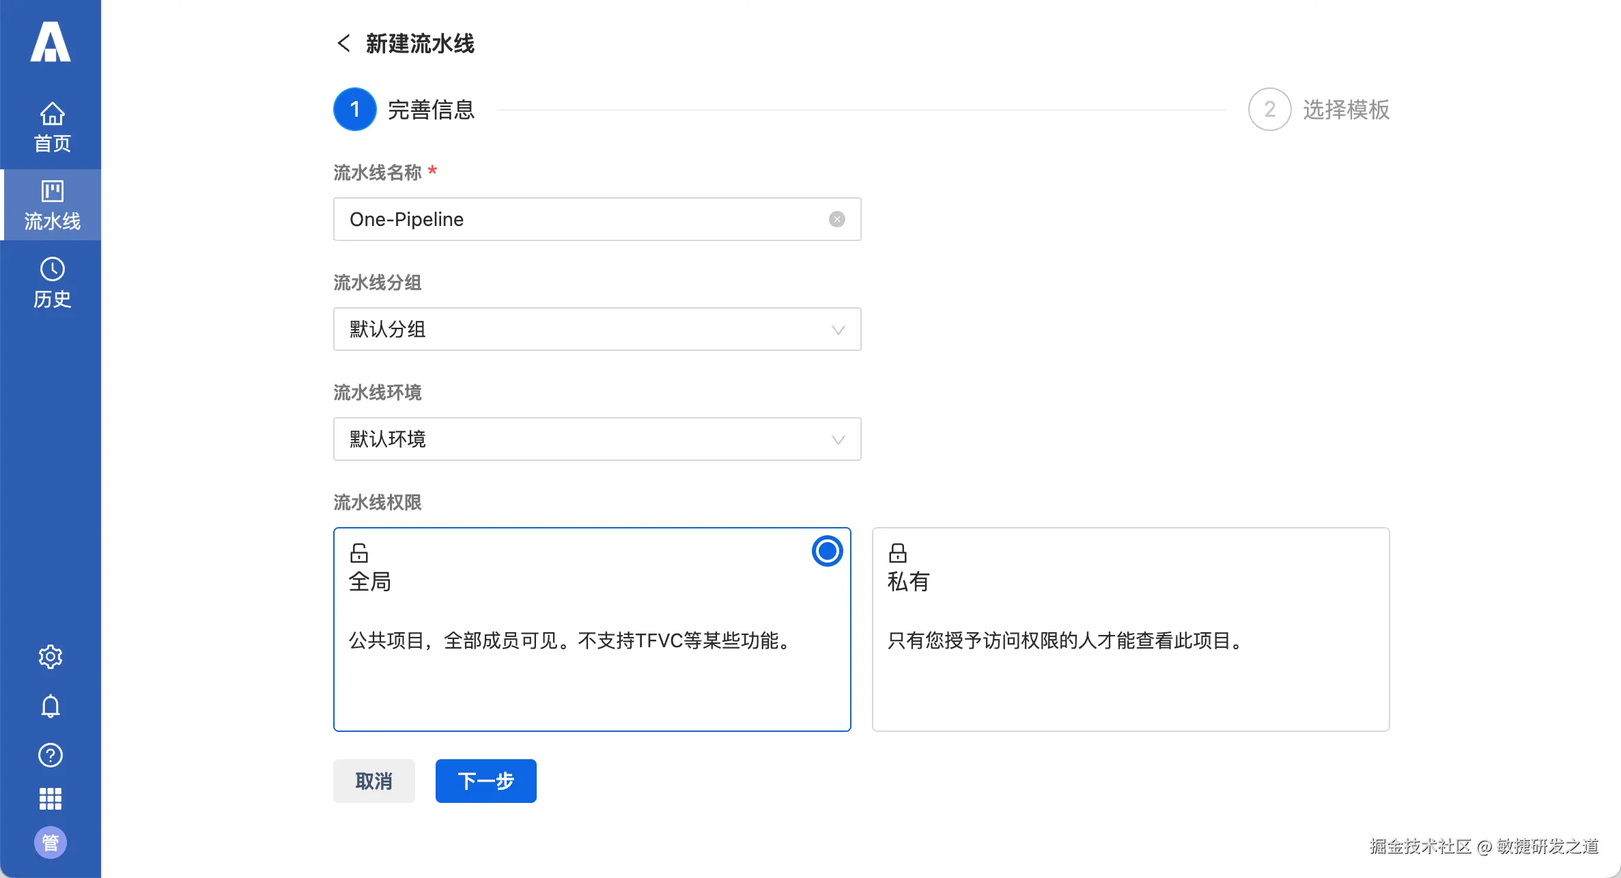Expand the 默认环境 dropdown
The width and height of the screenshot is (1621, 878).
pos(597,439)
